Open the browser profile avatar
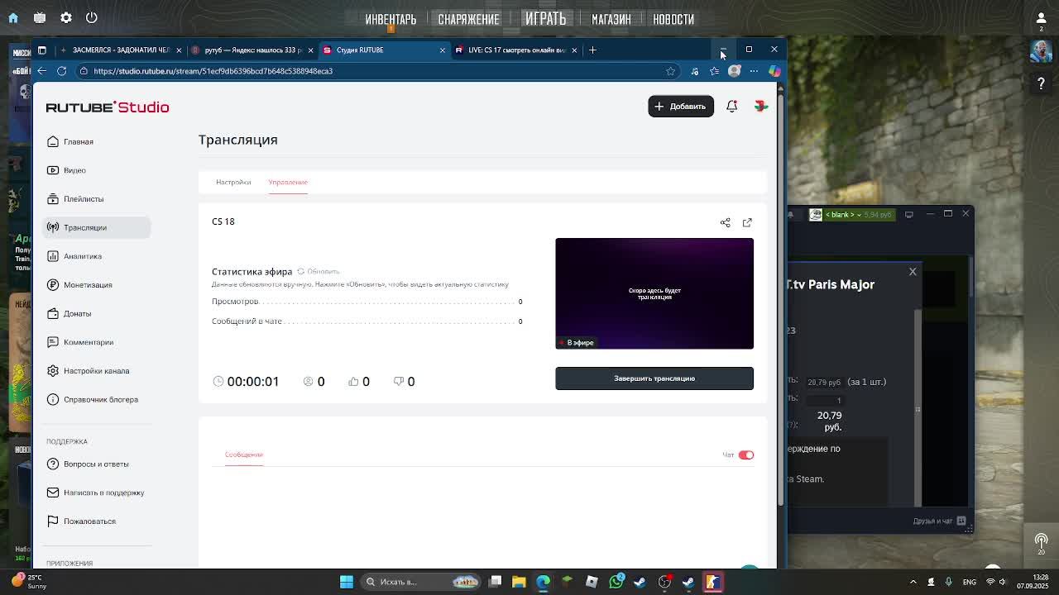Viewport: 1059px width, 595px height. click(734, 71)
